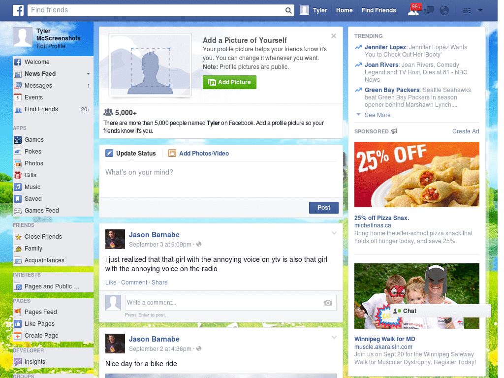Click the Pokes icon
Viewport: 504px width, 378px height.
click(18, 152)
